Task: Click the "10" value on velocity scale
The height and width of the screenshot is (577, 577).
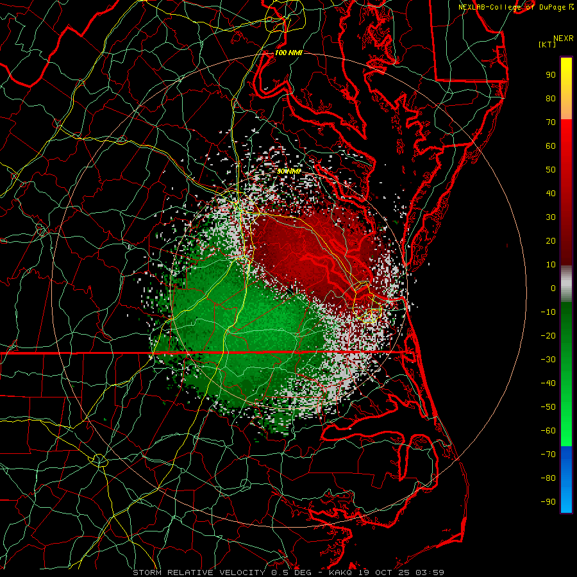Action: pyautogui.click(x=551, y=265)
